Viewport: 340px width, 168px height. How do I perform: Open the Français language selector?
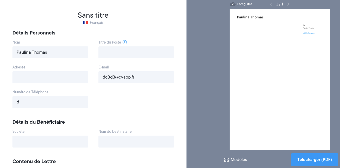97,23
